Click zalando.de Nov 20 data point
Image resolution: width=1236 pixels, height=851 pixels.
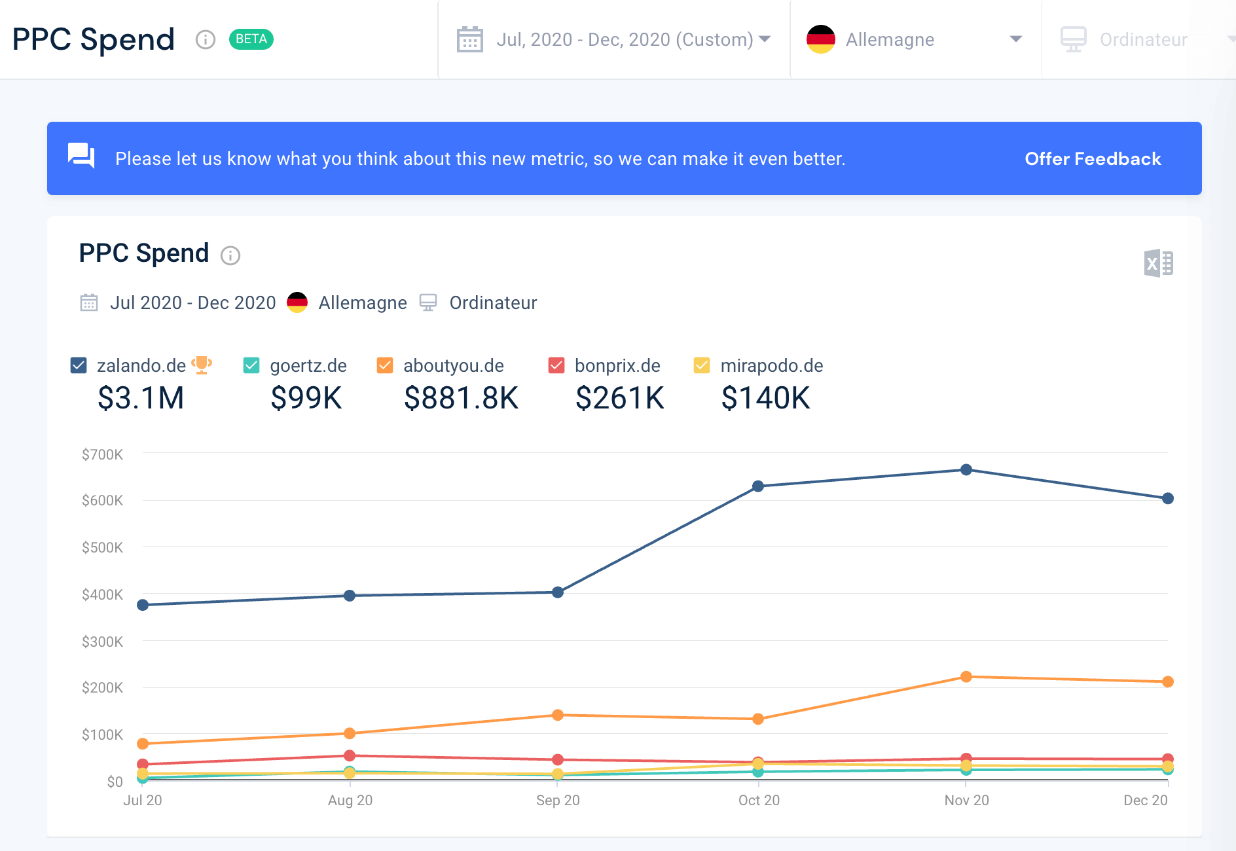click(x=966, y=469)
